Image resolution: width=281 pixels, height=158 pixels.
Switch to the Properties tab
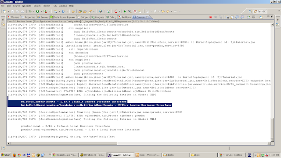28,17
